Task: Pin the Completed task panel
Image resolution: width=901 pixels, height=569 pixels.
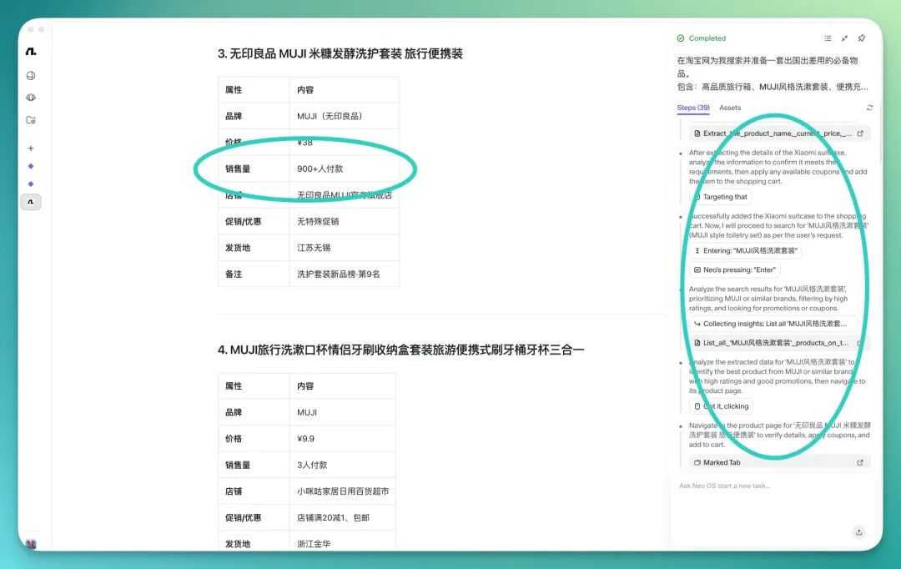Action: point(862,38)
